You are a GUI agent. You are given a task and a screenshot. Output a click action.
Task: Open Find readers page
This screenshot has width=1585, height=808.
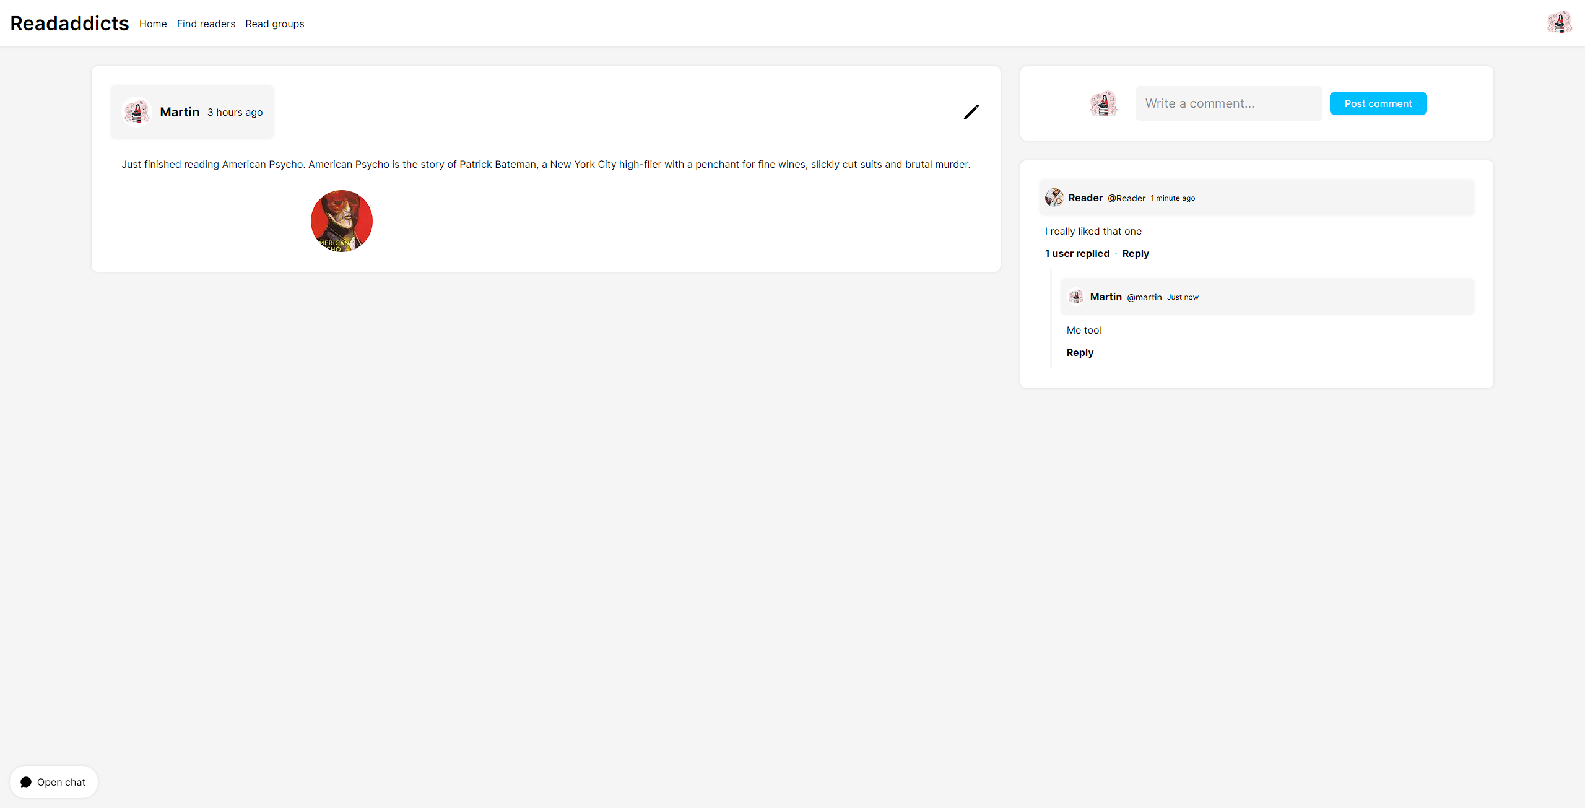coord(206,24)
